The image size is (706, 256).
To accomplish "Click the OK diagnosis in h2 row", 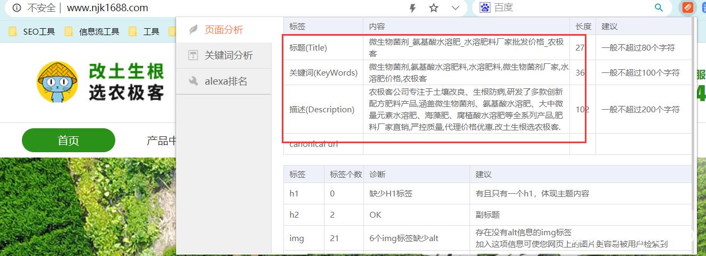I will (x=375, y=214).
